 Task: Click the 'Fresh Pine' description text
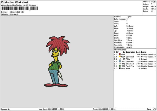(x=130, y=66)
